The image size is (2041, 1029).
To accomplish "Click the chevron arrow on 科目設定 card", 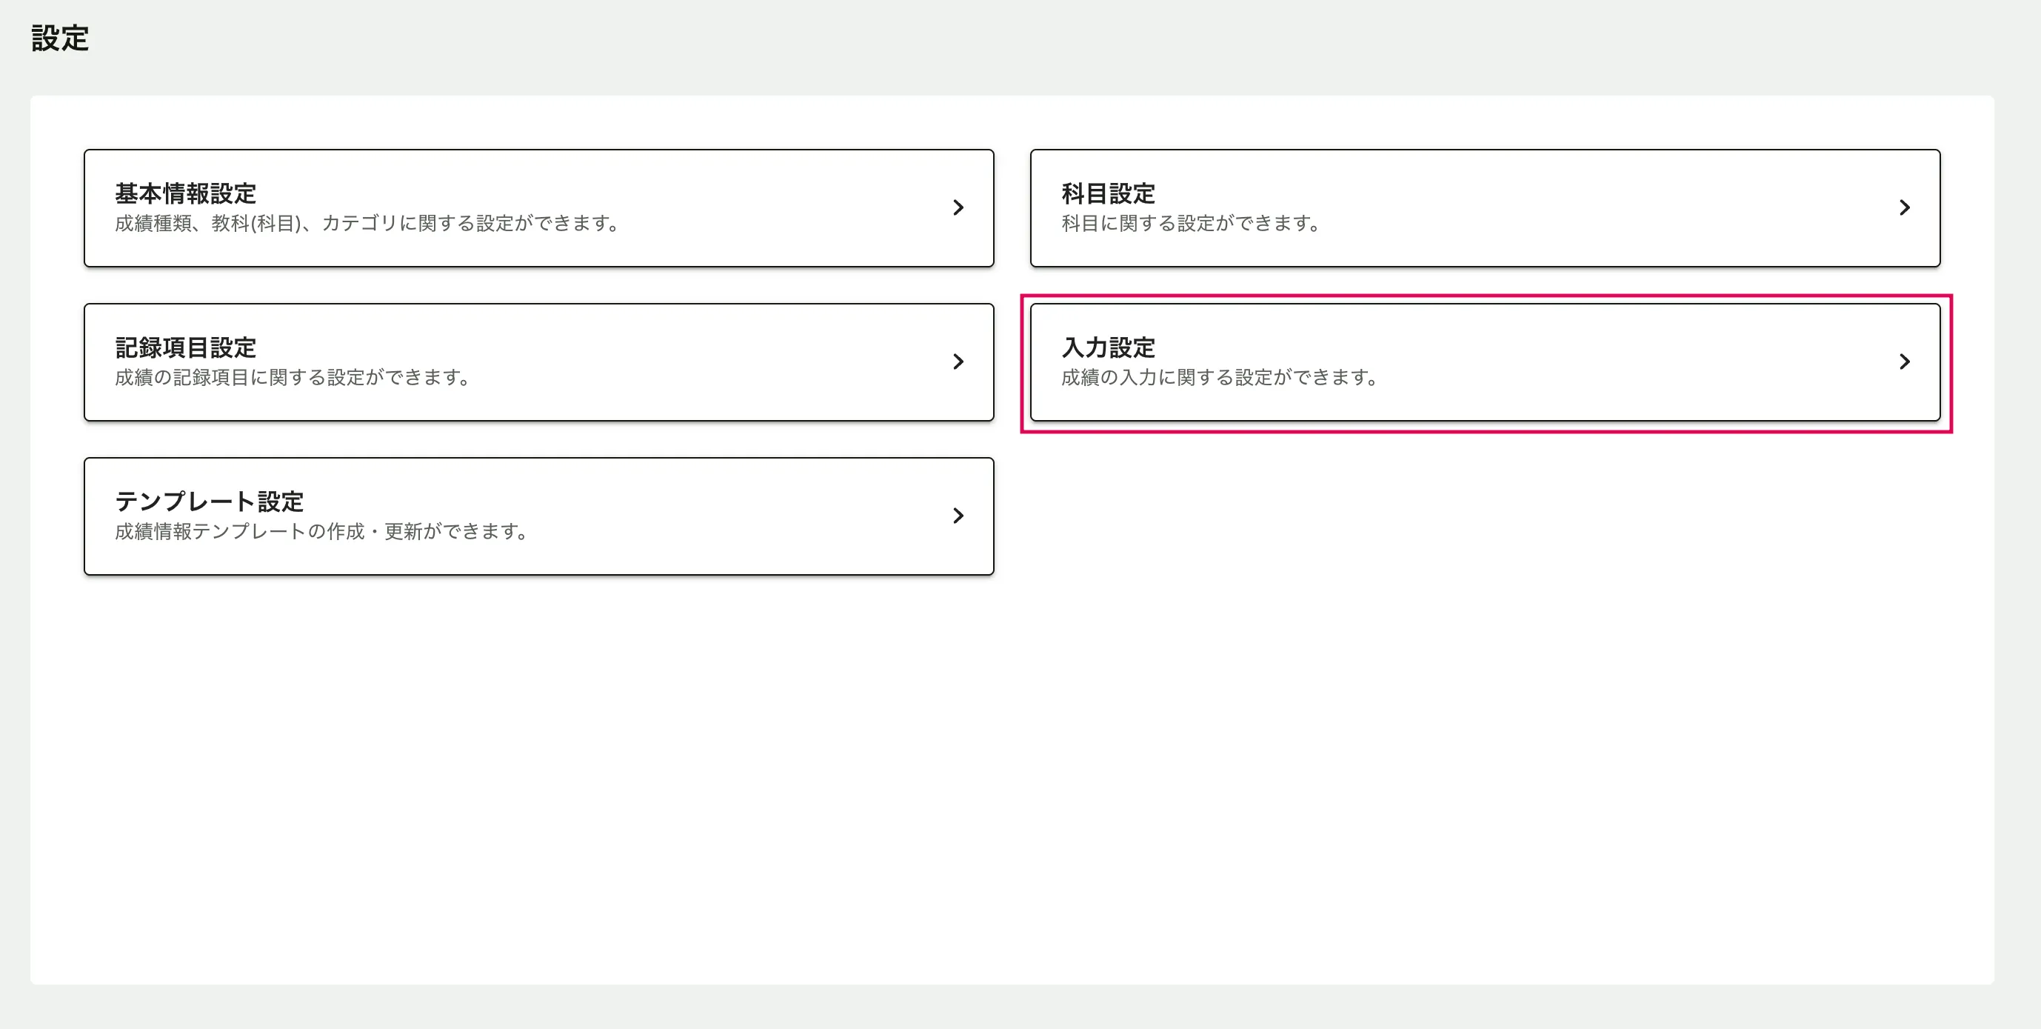I will pos(1904,207).
